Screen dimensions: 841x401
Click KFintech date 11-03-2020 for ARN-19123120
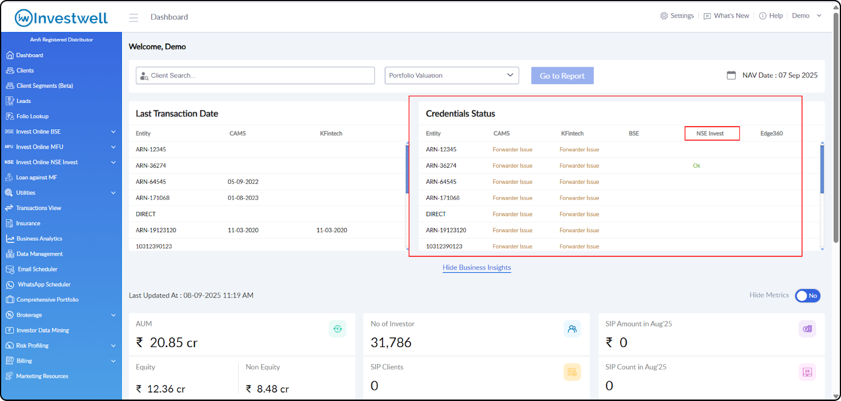coord(332,230)
